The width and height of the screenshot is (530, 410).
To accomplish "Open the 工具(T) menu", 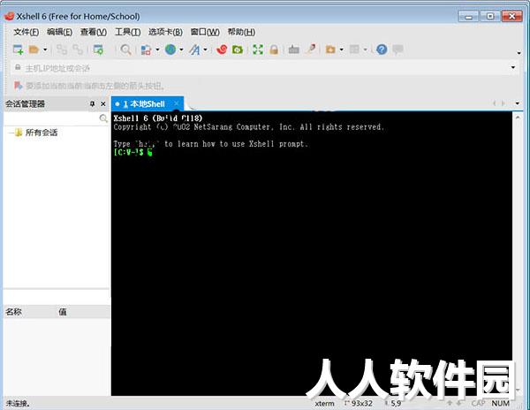I will pos(127,32).
